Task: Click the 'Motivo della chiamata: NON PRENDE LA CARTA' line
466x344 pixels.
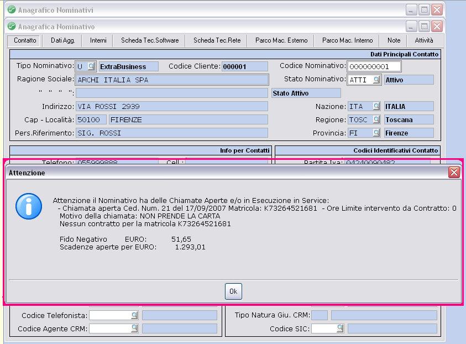Action: (140, 216)
